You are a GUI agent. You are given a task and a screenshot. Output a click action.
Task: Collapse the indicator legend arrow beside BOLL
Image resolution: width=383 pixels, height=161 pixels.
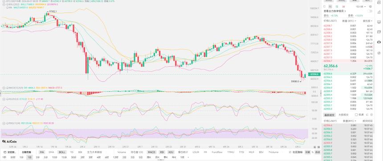point(4,4)
